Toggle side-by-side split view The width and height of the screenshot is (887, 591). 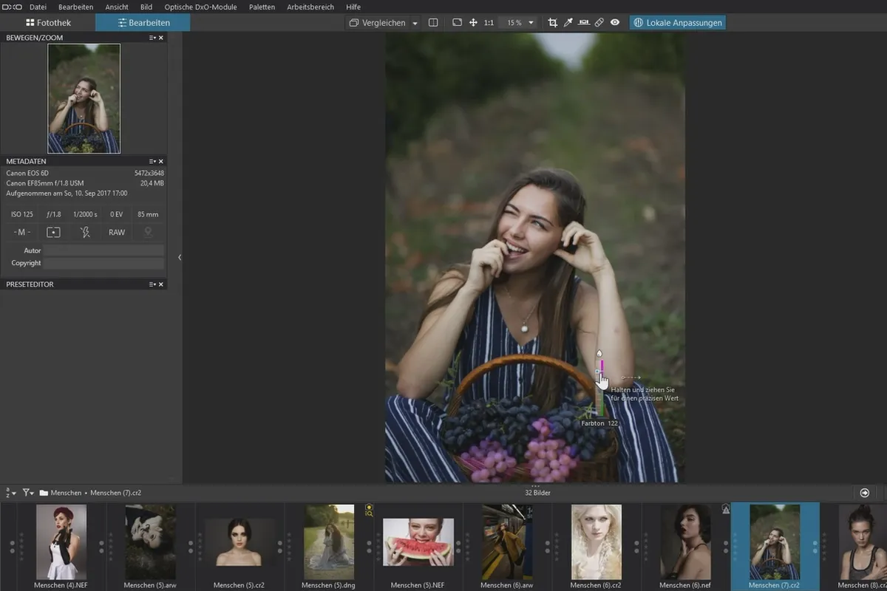click(x=433, y=23)
